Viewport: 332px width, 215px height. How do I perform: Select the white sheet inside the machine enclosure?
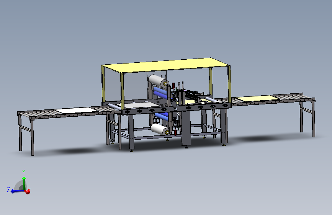tap(138, 105)
